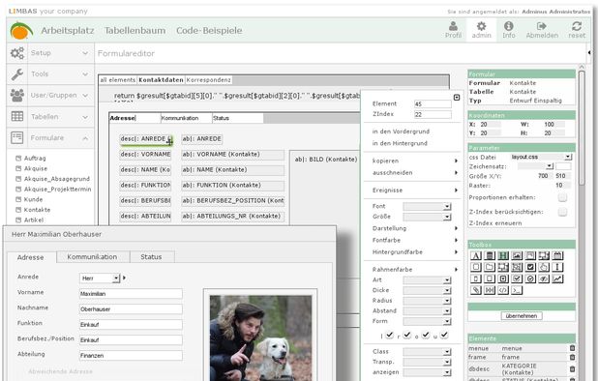Select the green 'H' headline tool in Toolbox
This screenshot has width=598, height=381.
coord(503,255)
